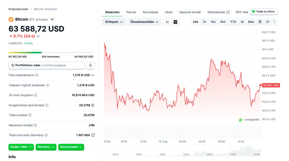Viewport: 289px width, 161px height.
Task: Click star icon in Portfólióhoz adás
Action: 13,65
